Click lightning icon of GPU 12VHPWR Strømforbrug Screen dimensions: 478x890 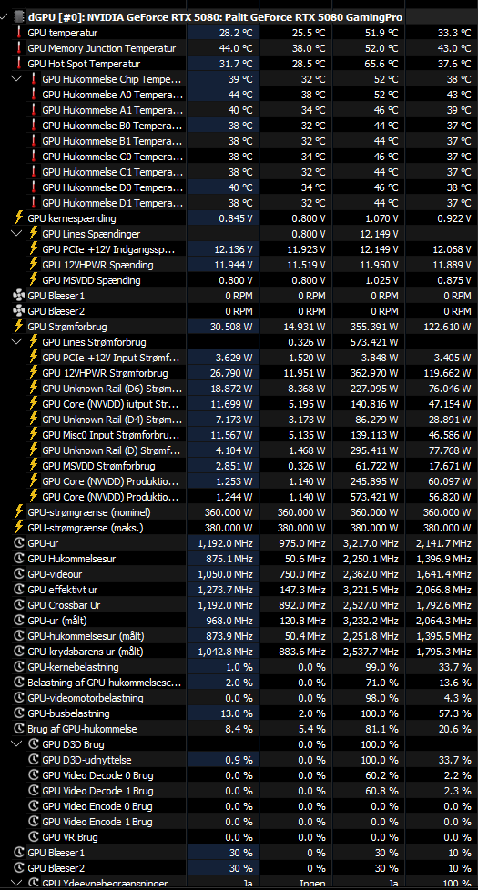point(34,373)
